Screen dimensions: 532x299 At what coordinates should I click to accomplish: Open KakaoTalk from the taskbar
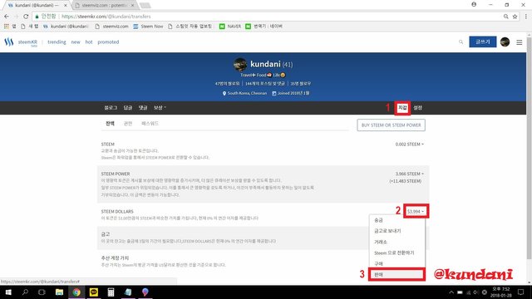[x=94, y=292]
